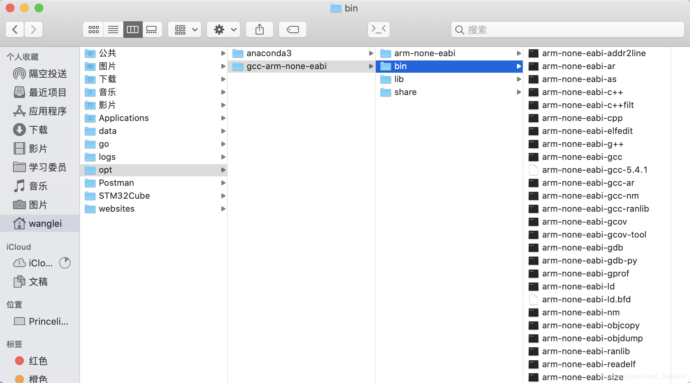Select arm-none-eabi-gcov-tool file name

click(x=594, y=235)
